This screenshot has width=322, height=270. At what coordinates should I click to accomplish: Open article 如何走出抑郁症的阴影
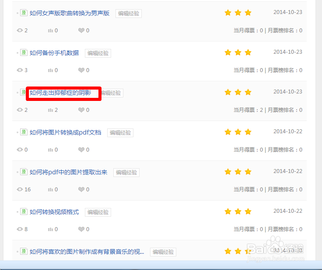tap(60, 93)
